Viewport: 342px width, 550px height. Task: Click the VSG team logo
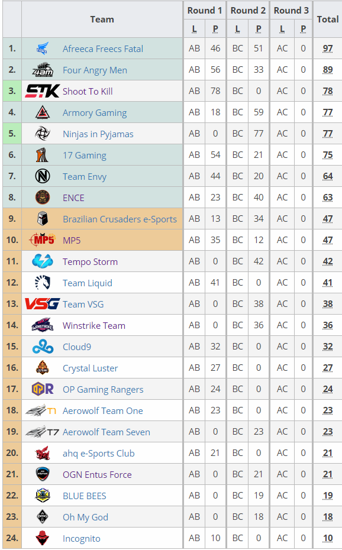(43, 304)
